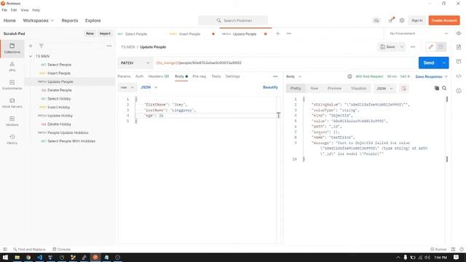This screenshot has width=466, height=262.
Task: Open Find and Replace in status bar
Action: coord(29,250)
